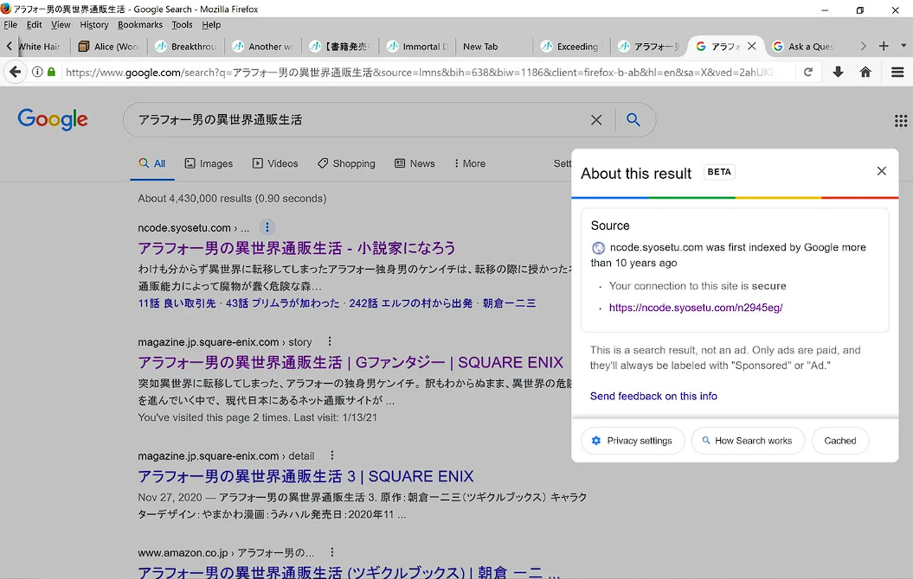Go to the Firefox home page
This screenshot has width=913, height=579.
866,72
